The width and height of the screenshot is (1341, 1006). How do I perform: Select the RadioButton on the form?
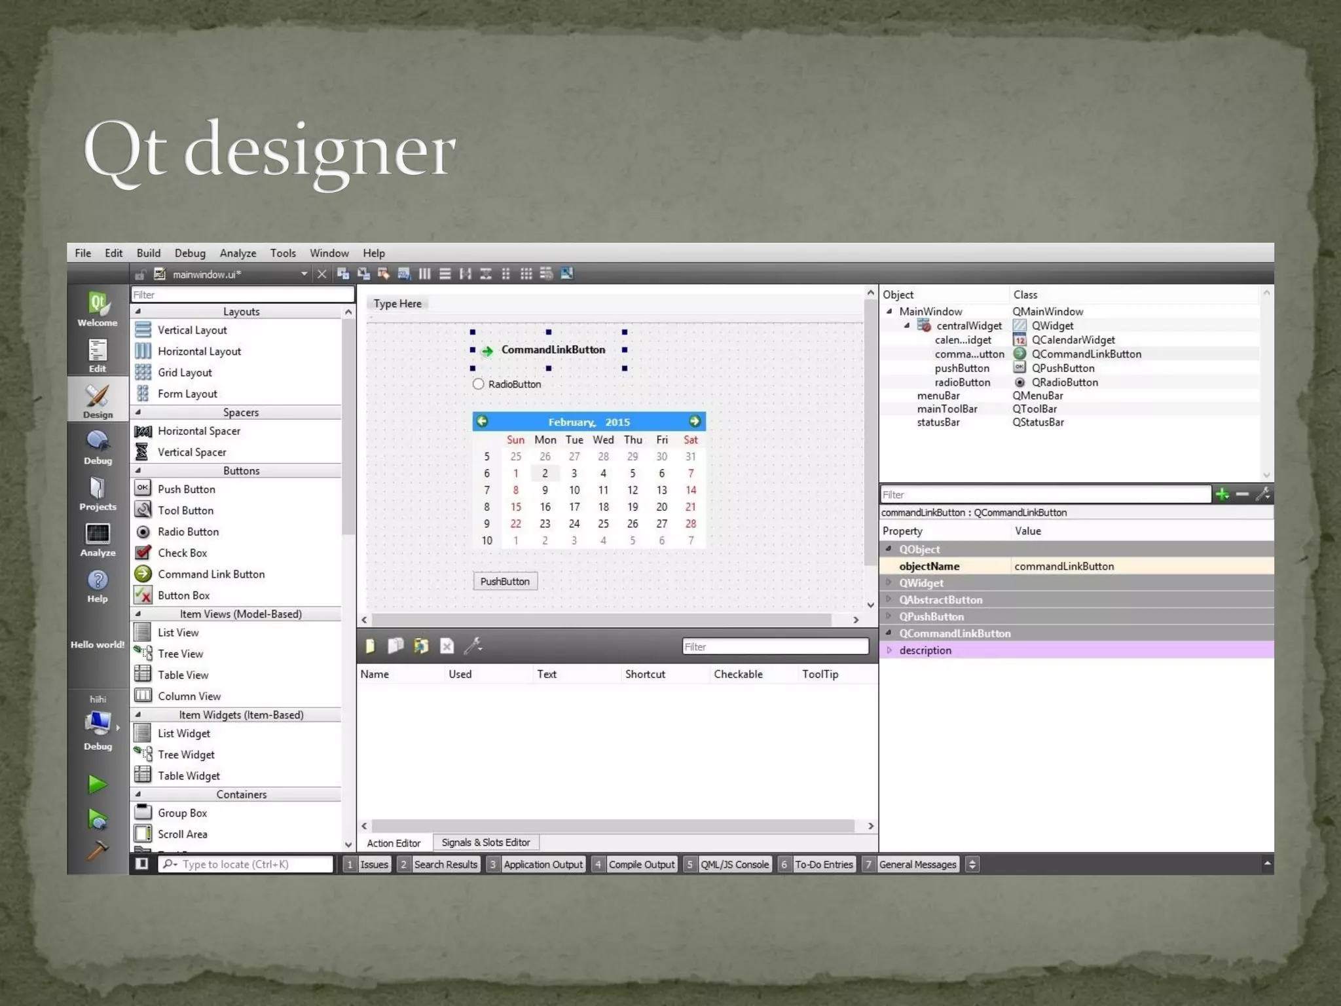[x=507, y=384]
